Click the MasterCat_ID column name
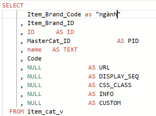 point(49,41)
